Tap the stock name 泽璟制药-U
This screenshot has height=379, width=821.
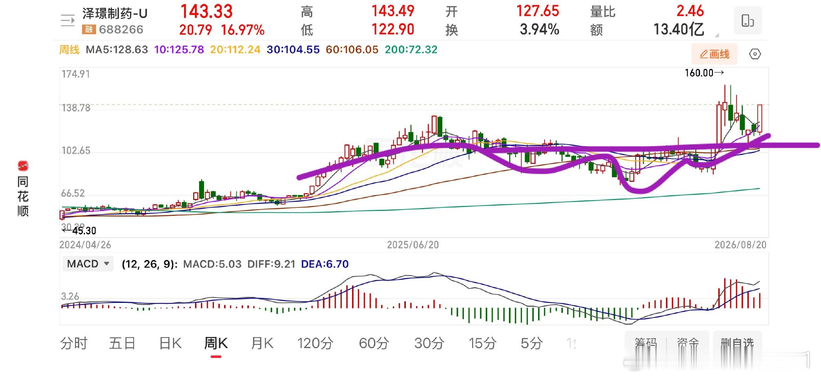coord(115,14)
